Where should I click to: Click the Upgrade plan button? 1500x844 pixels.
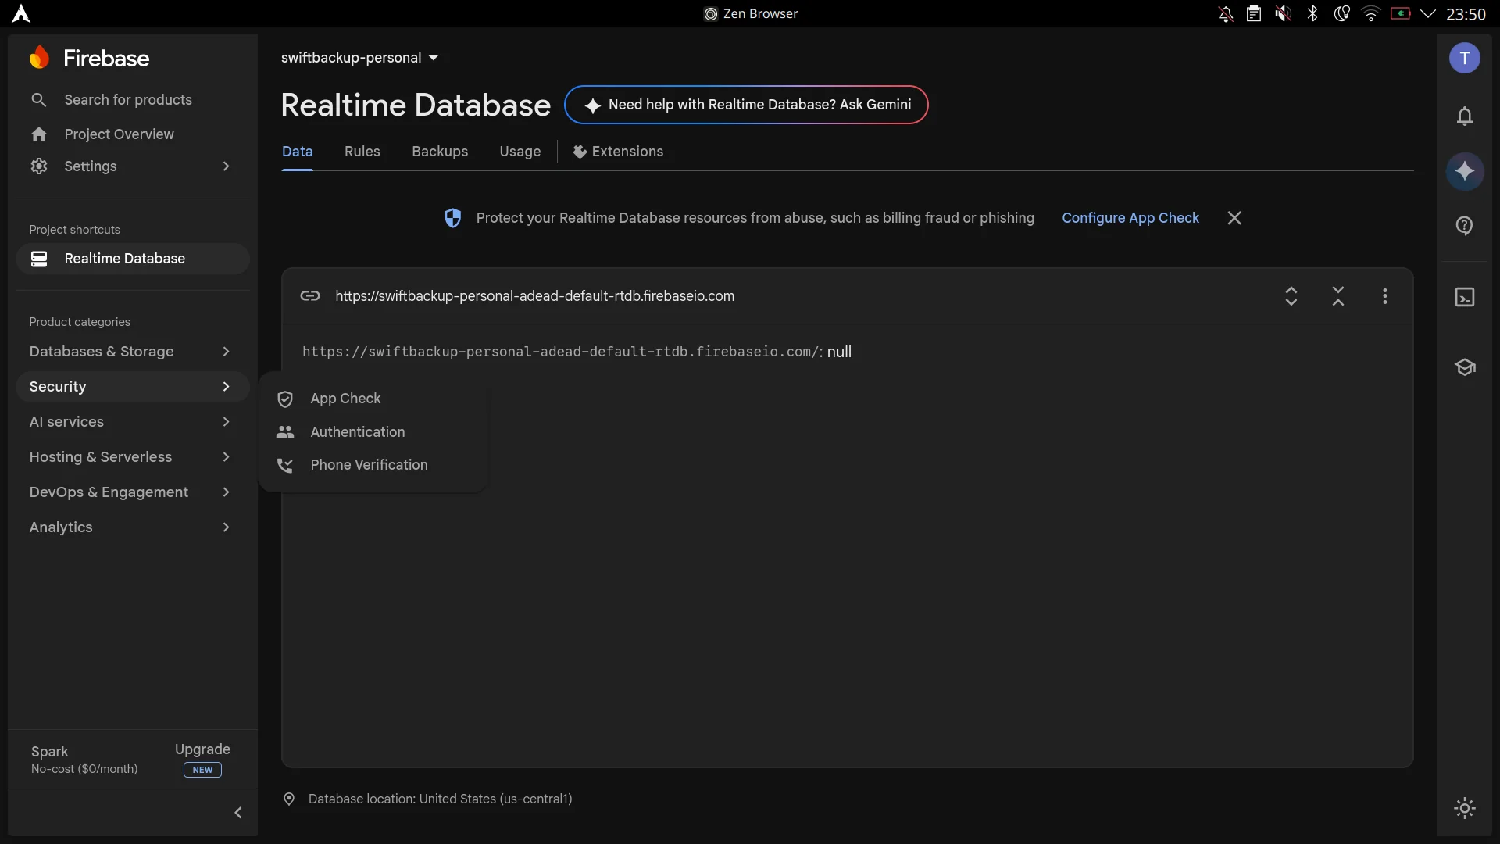pyautogui.click(x=202, y=759)
